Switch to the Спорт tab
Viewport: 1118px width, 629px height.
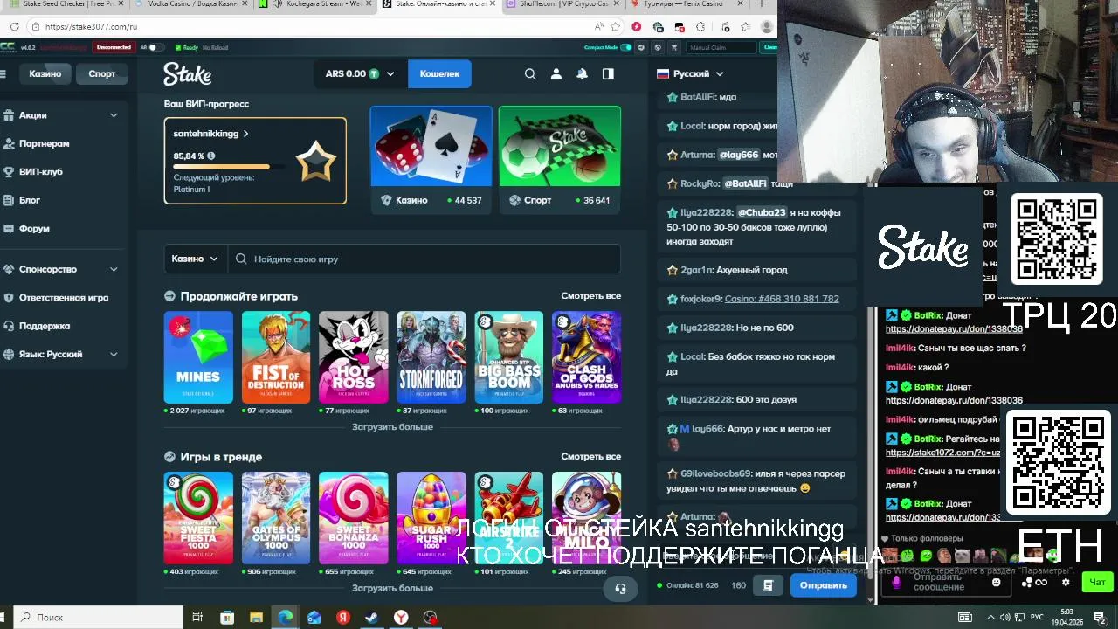pyautogui.click(x=102, y=74)
